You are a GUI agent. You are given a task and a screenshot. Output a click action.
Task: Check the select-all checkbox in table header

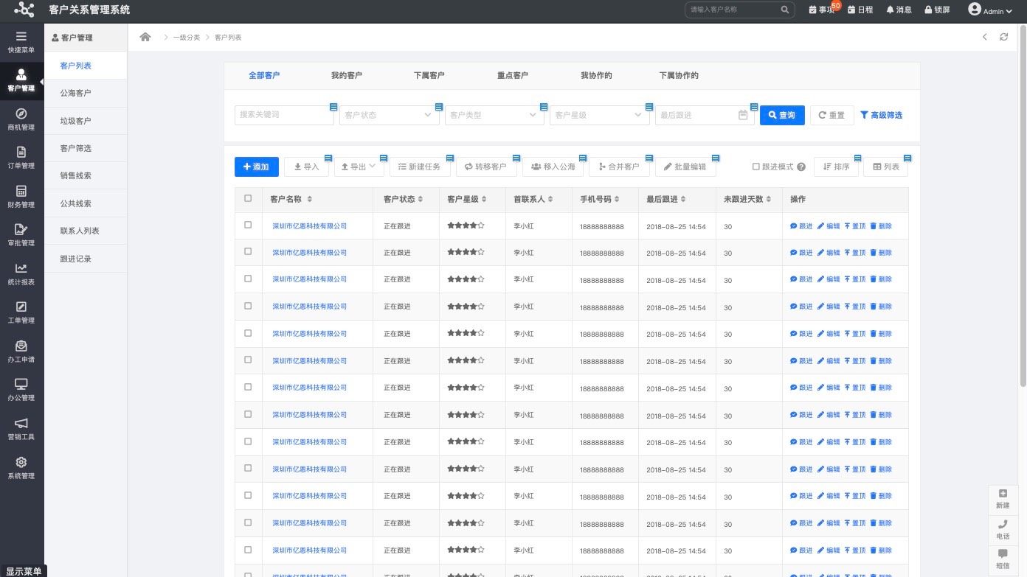[248, 198]
